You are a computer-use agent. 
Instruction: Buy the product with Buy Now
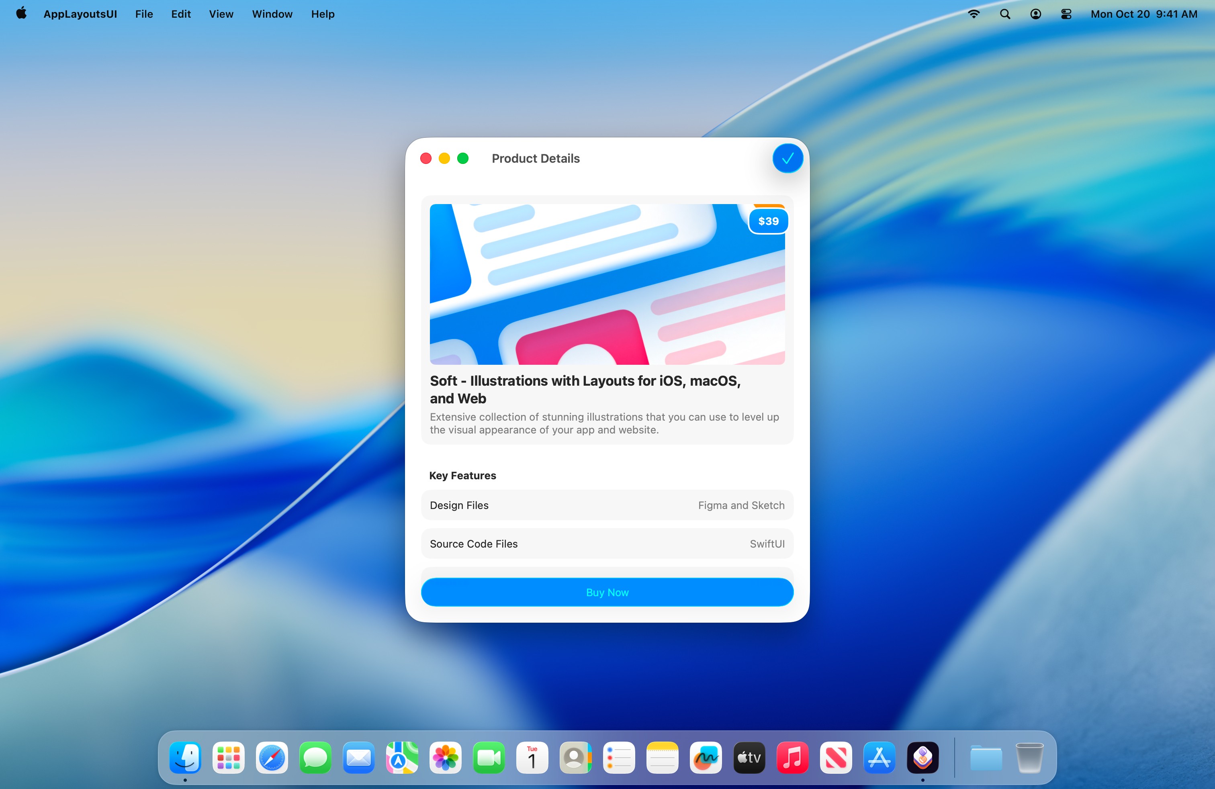click(607, 592)
